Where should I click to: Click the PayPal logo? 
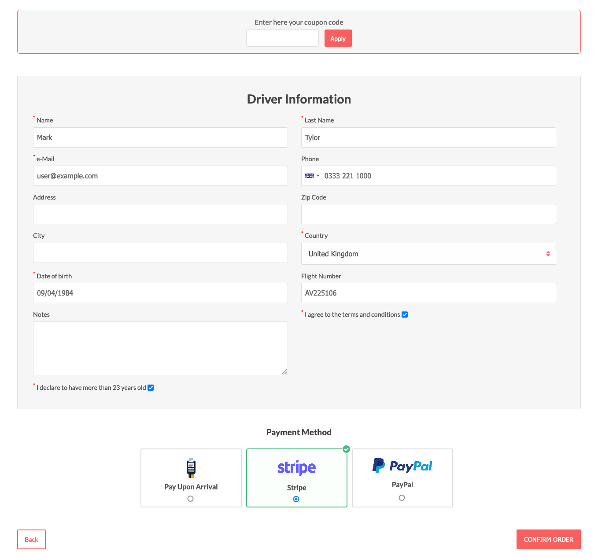point(402,466)
